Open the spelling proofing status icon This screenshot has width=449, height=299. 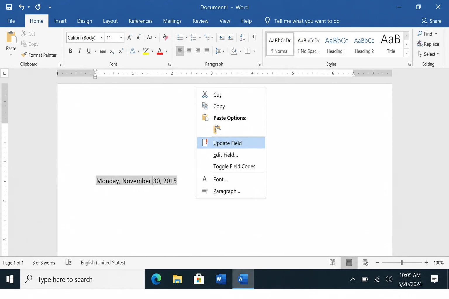[69, 262]
